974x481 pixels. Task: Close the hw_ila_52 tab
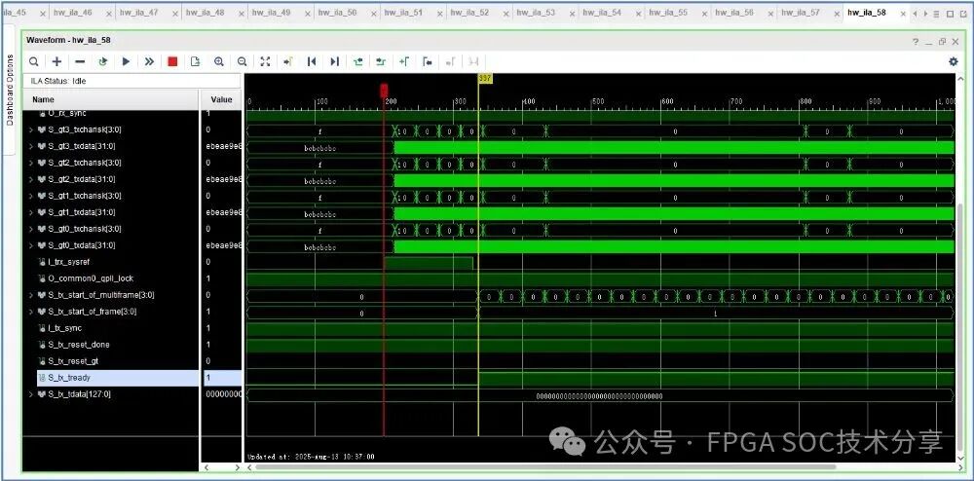506,13
